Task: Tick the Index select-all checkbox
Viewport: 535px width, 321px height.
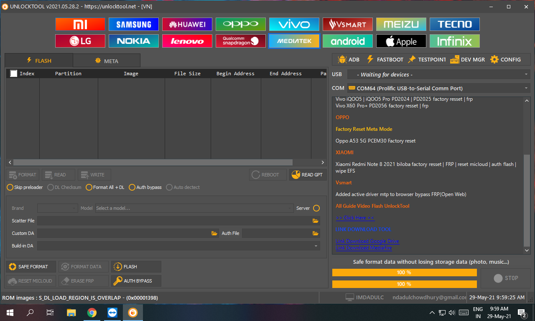Action: coord(14,73)
